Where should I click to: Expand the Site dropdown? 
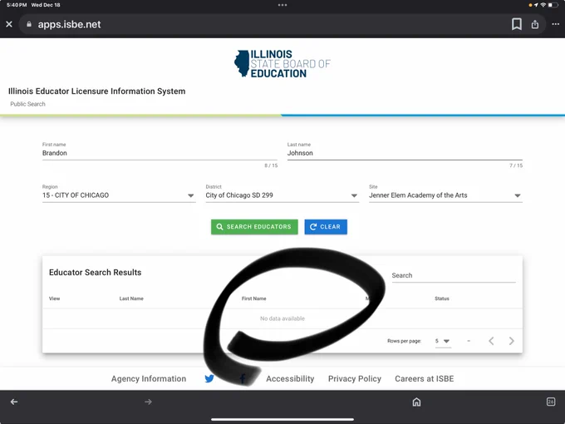point(445,195)
